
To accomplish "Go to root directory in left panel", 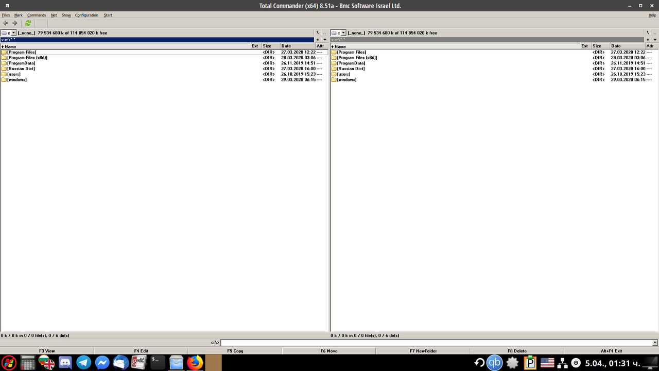I will pyautogui.click(x=318, y=33).
